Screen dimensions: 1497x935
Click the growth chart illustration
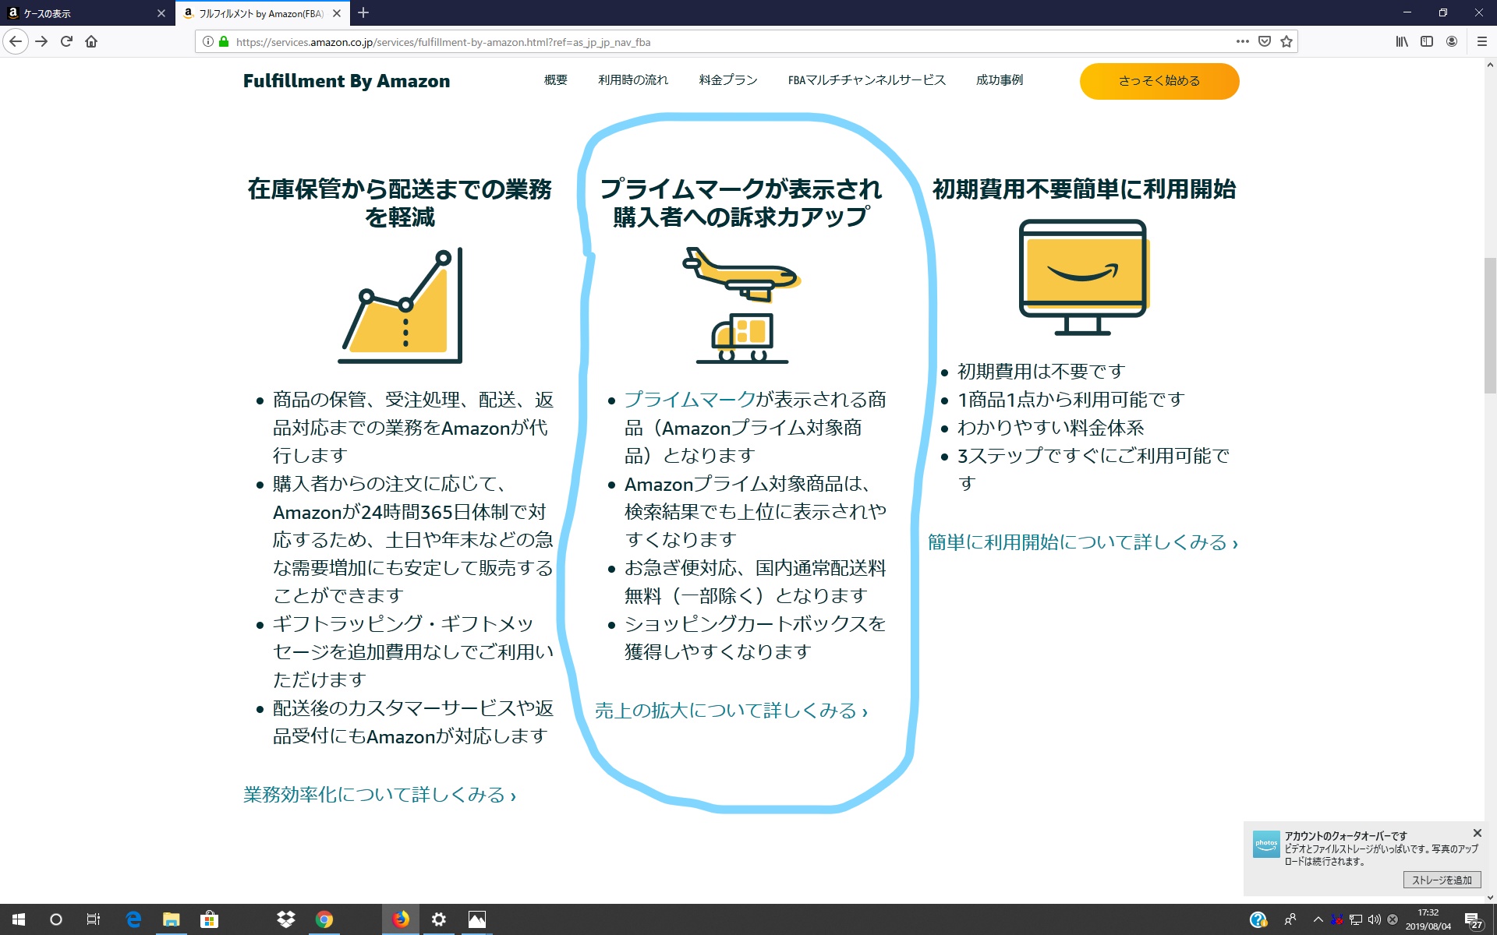(401, 305)
